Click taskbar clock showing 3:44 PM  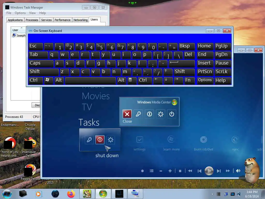click(x=252, y=194)
